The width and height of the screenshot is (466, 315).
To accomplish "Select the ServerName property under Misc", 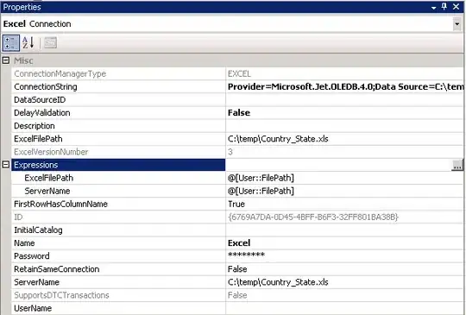I will (36, 282).
